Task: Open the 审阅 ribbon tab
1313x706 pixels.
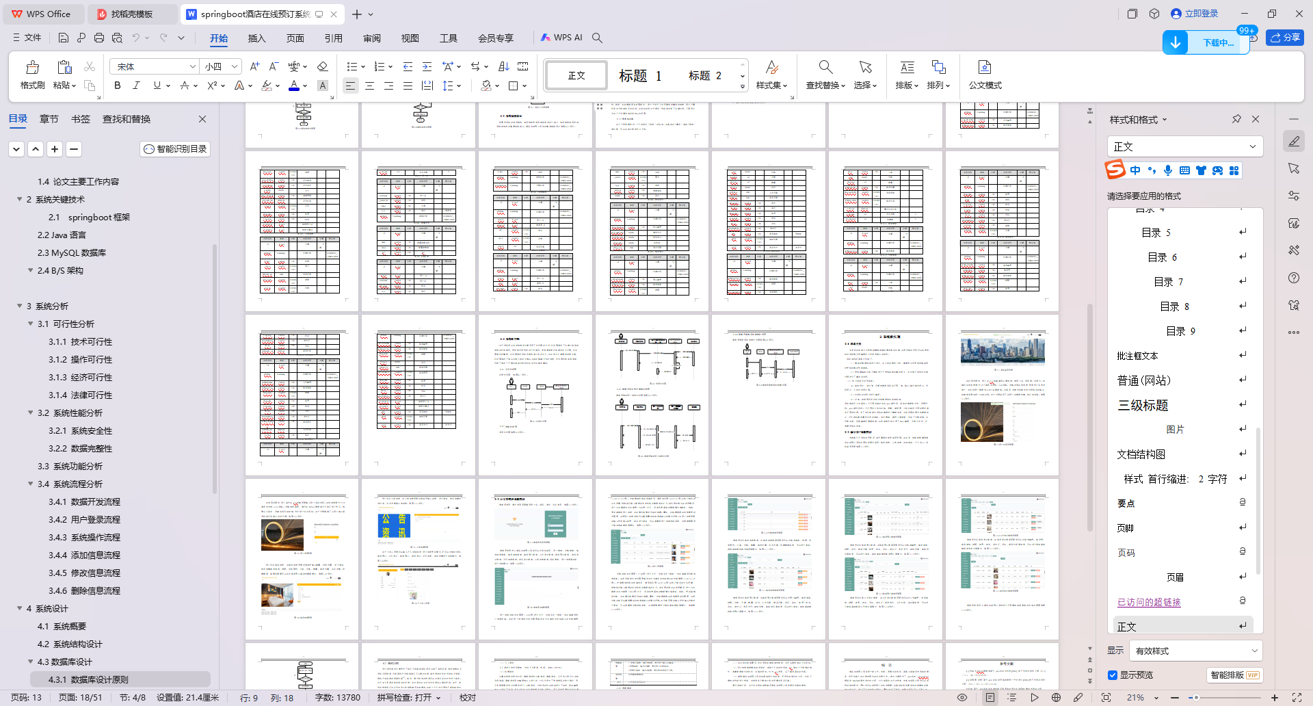Action: 372,38
